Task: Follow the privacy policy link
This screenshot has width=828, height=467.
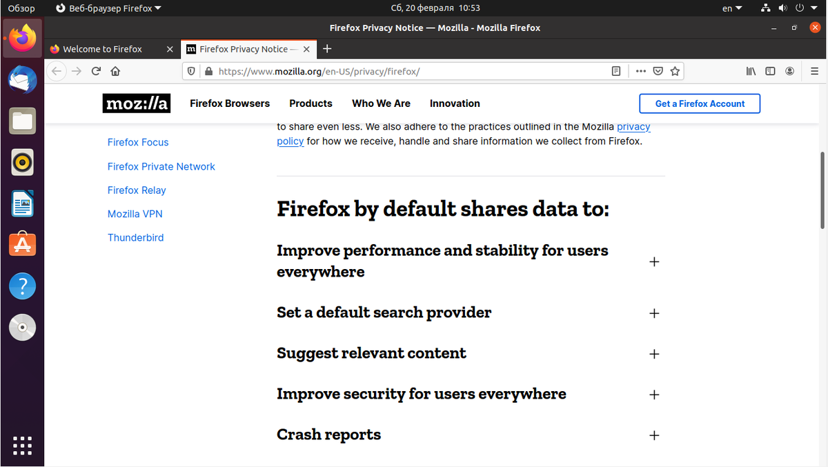Action: point(633,127)
